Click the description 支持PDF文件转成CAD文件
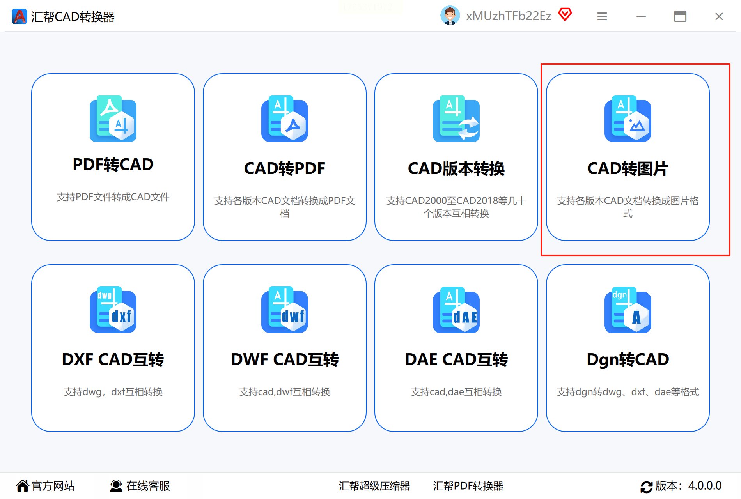Image resolution: width=741 pixels, height=499 pixels. tap(113, 197)
